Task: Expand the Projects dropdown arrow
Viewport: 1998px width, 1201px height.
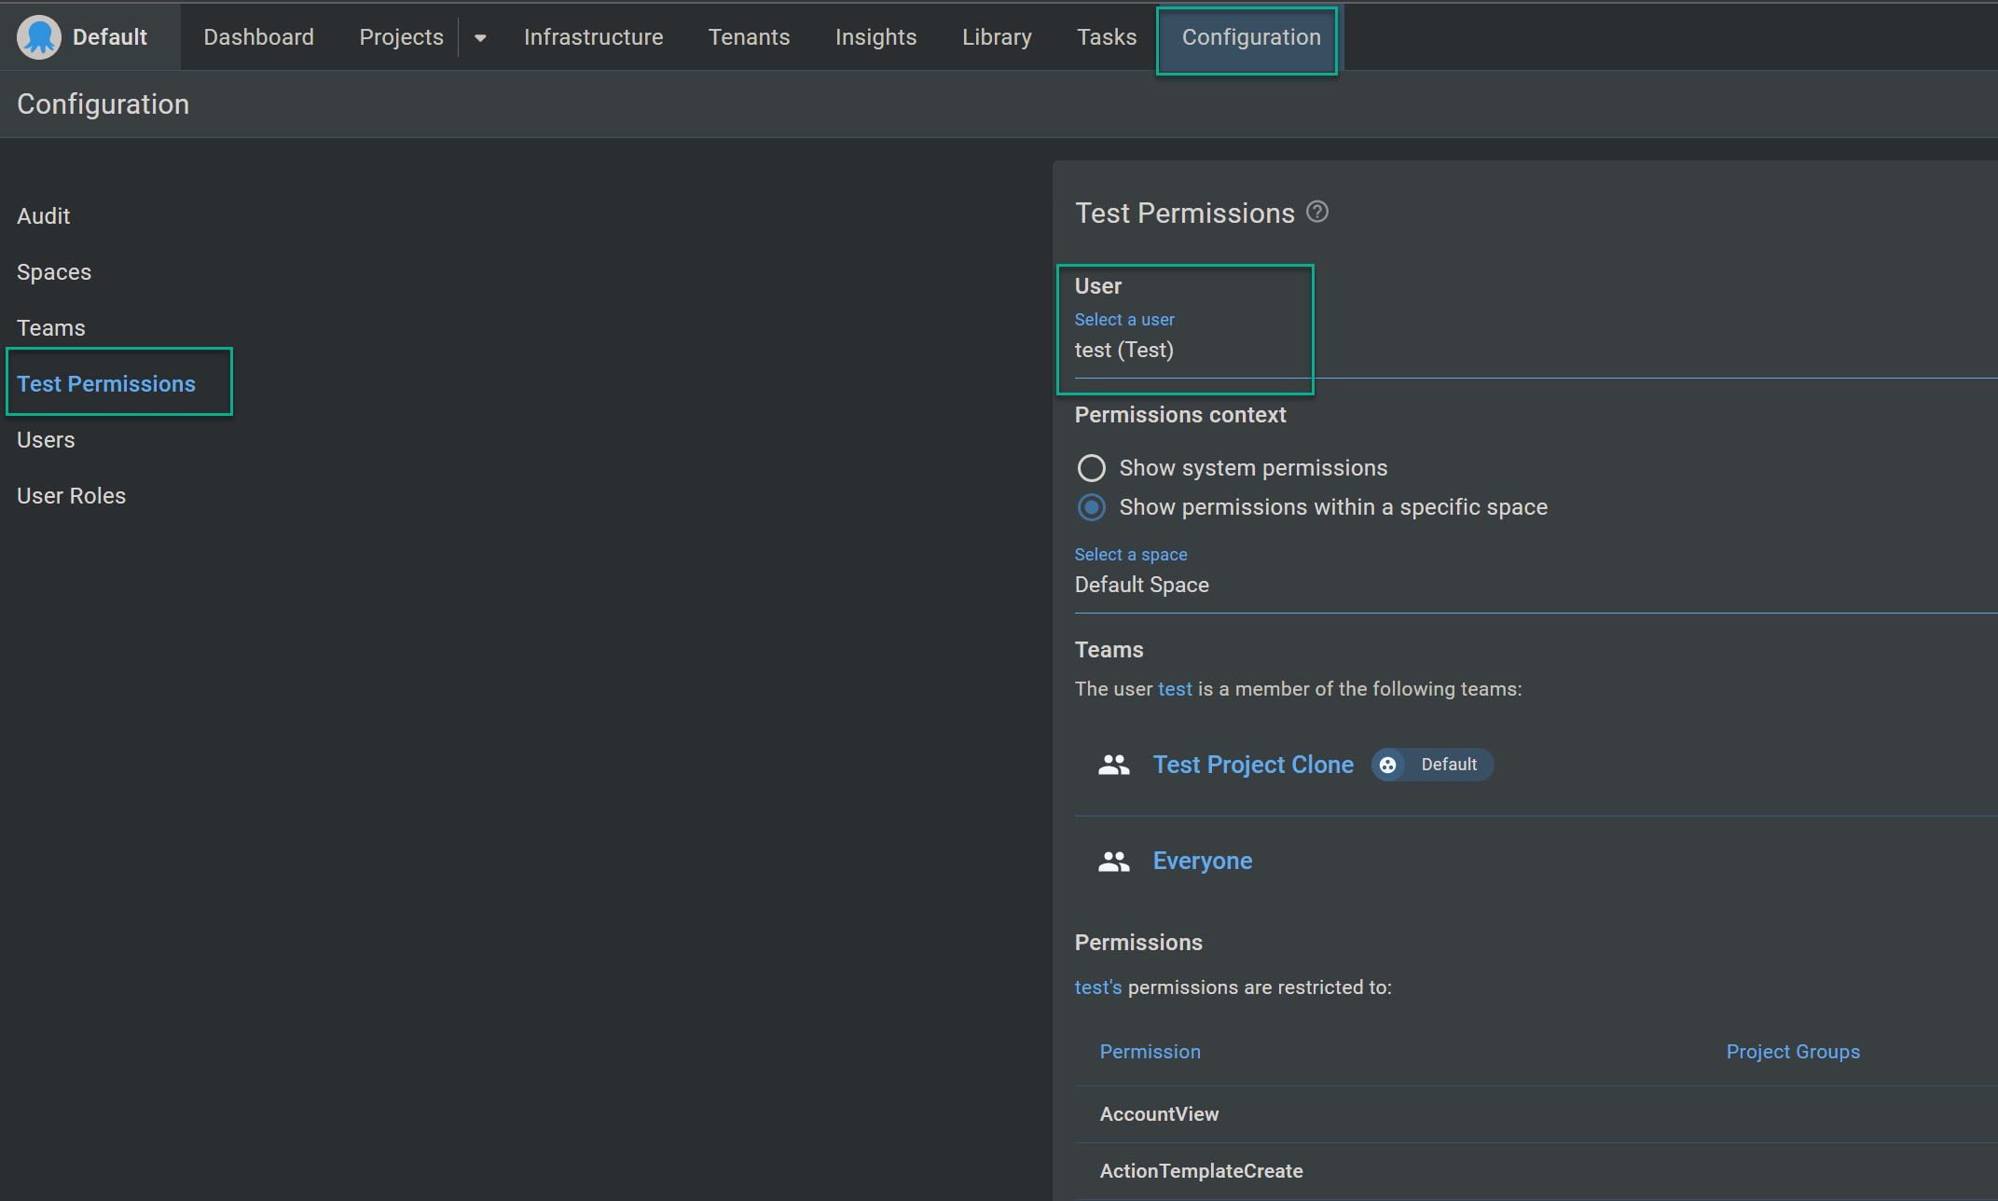Action: [x=480, y=38]
